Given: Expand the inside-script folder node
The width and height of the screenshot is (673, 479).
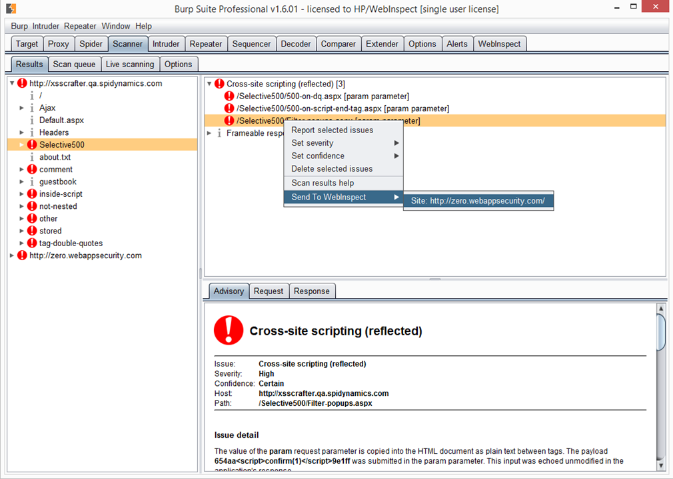Looking at the screenshot, I should pyautogui.click(x=21, y=194).
